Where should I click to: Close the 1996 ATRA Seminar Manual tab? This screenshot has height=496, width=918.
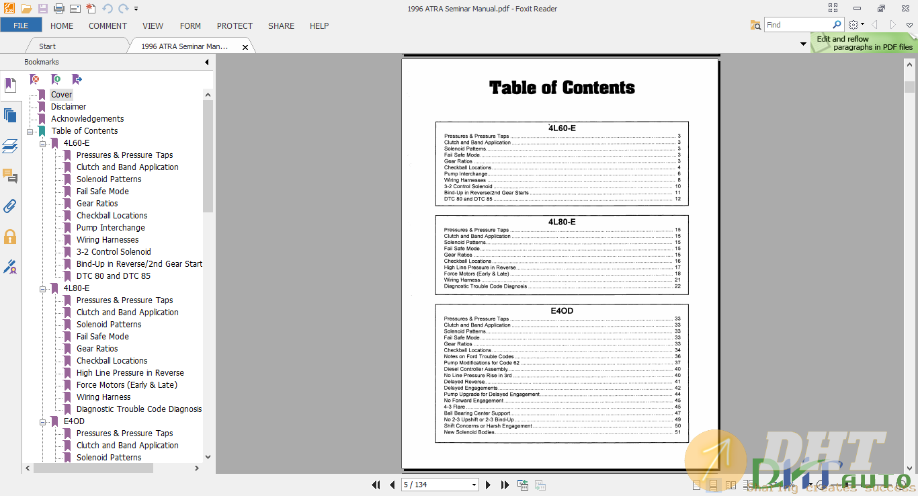[x=245, y=47]
